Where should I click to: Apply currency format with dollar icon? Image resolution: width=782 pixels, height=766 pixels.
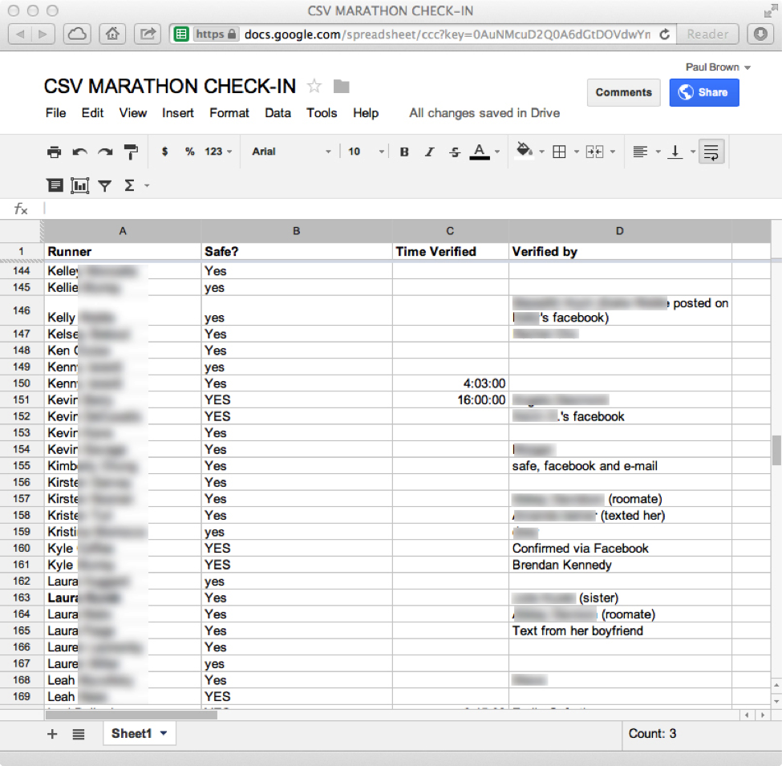(164, 152)
